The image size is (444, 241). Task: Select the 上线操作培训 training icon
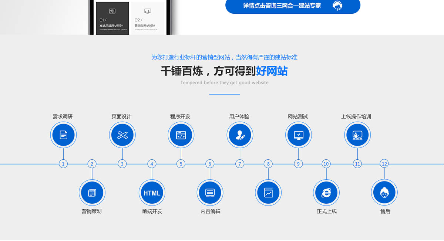click(357, 135)
